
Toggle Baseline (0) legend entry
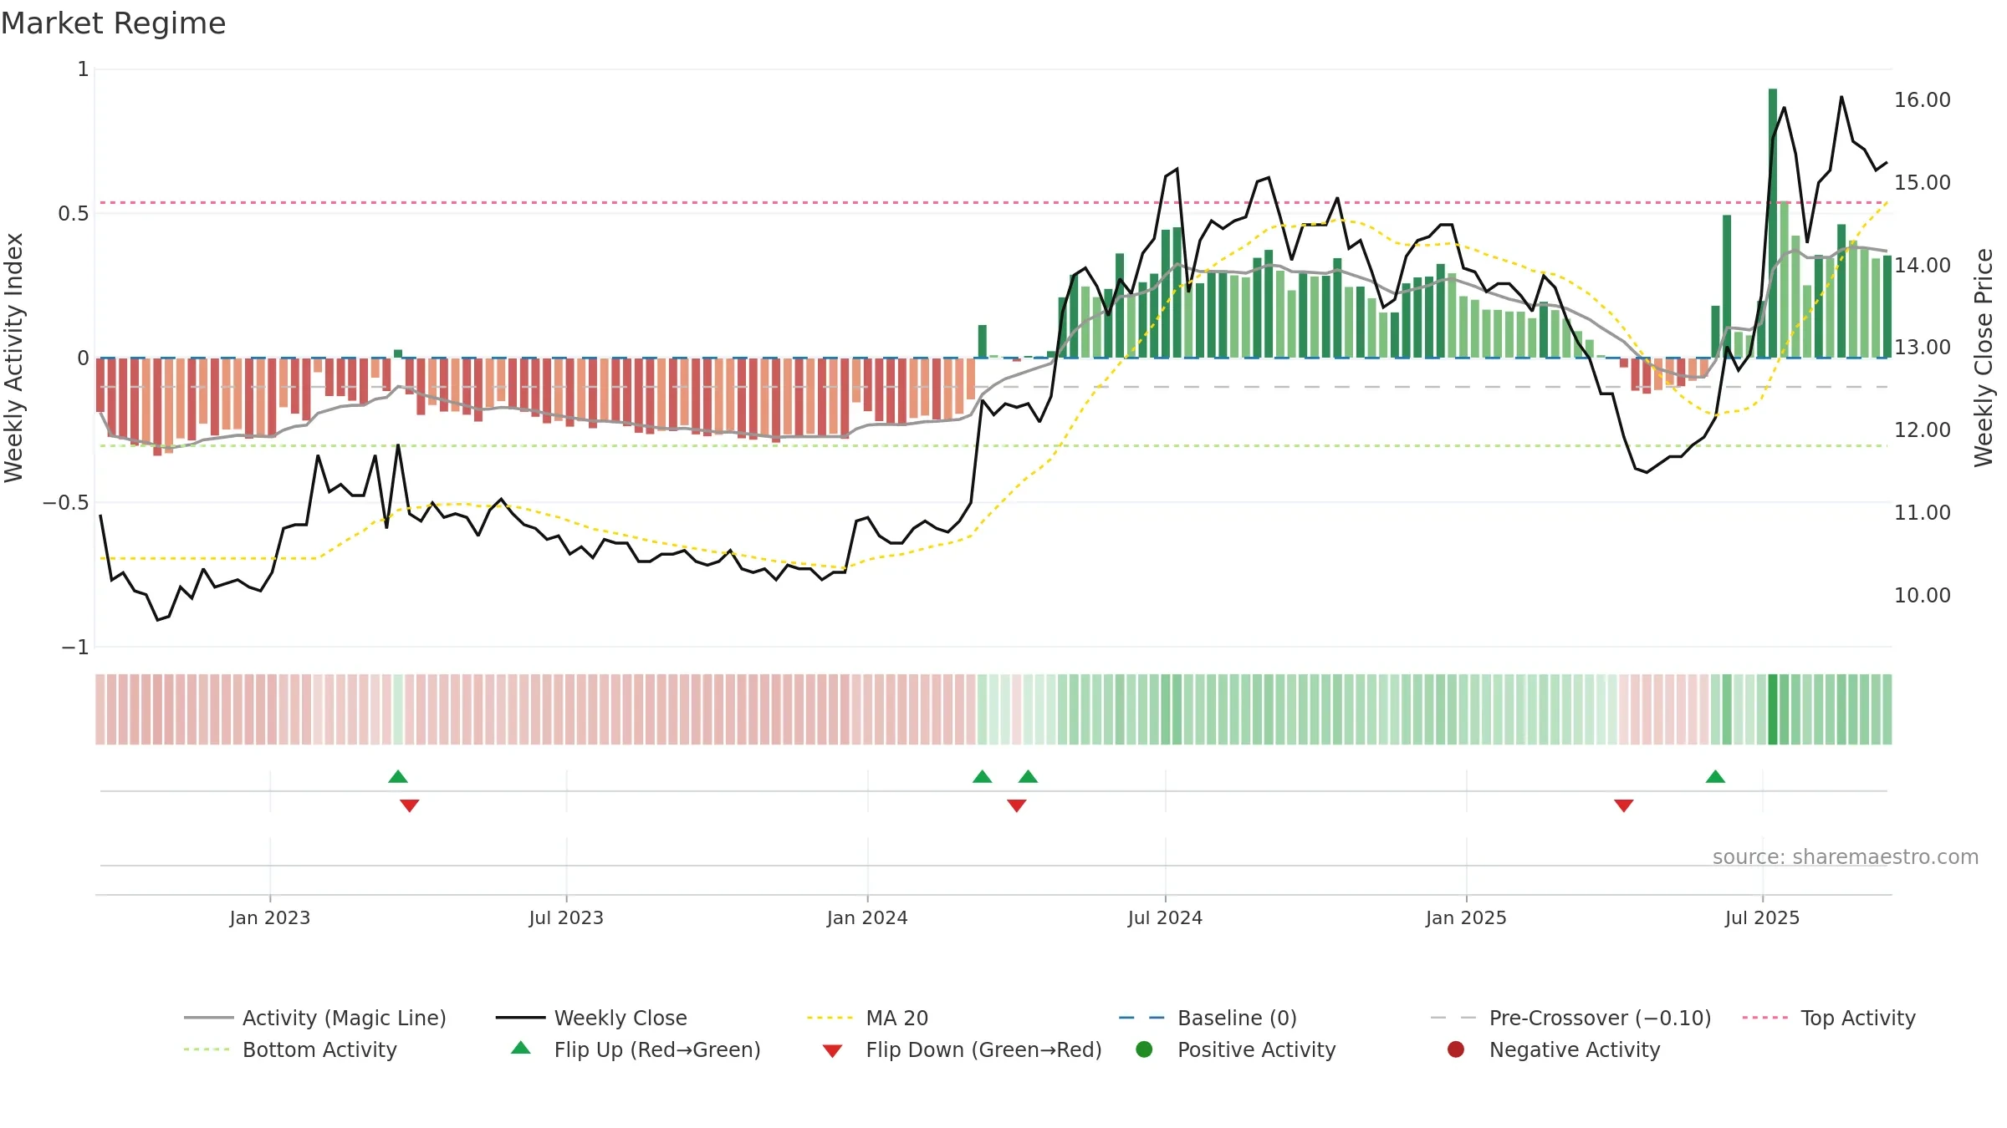coord(1208,1018)
